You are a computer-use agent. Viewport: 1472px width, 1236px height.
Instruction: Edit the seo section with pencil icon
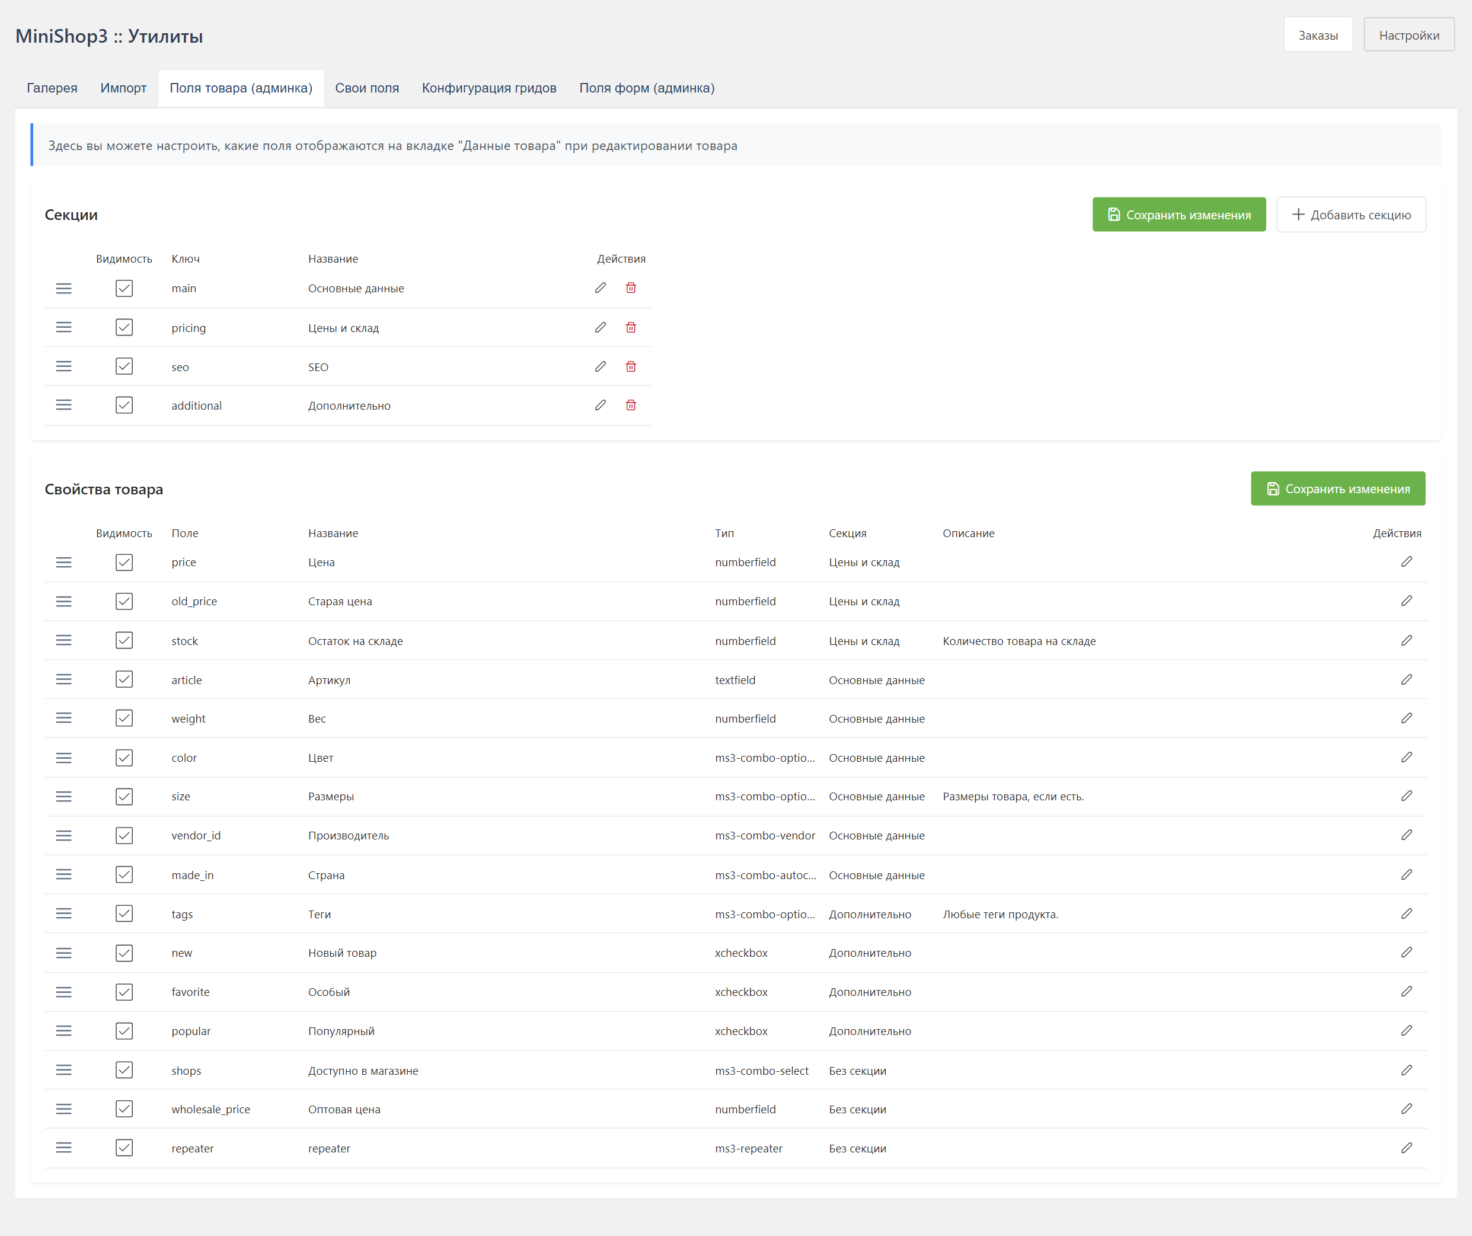(x=600, y=367)
